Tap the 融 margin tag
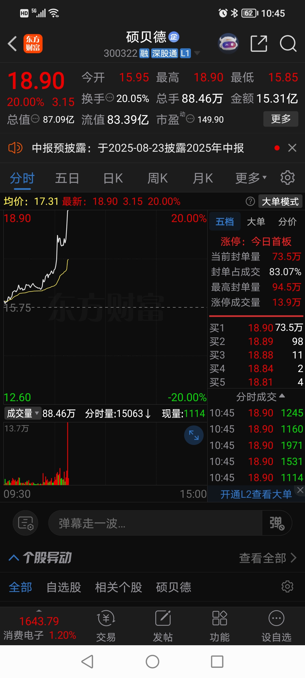 [144, 53]
